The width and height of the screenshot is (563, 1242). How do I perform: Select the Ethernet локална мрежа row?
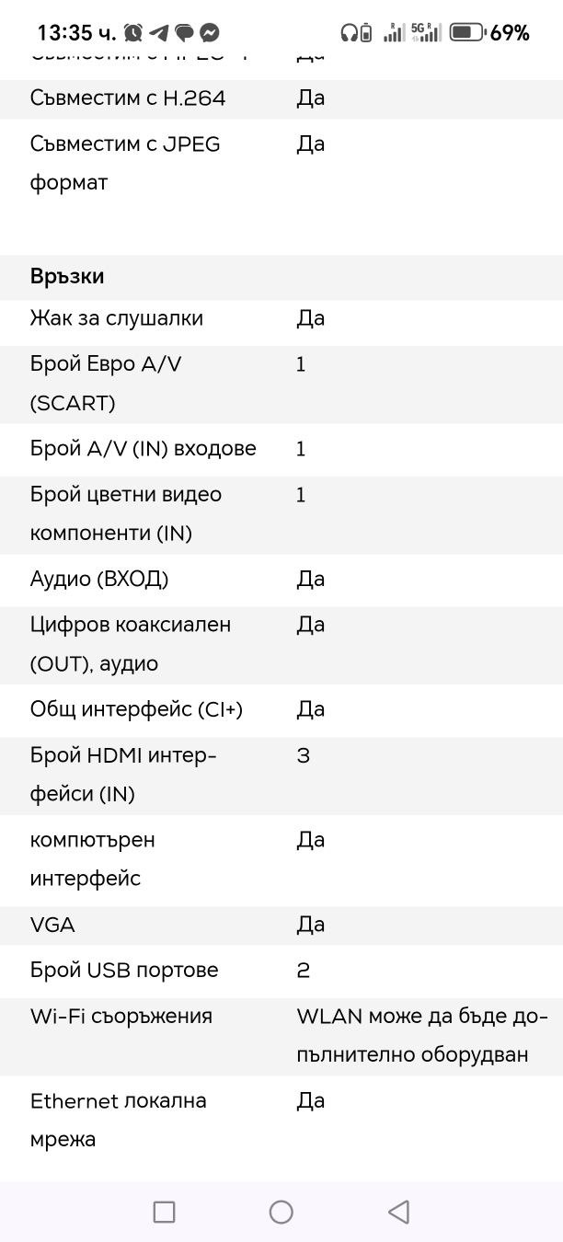281,1121
